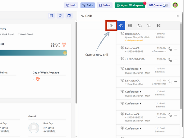Viewport: 184px width, 138px height.
Task: Close the Calls panel
Action: (177, 16)
